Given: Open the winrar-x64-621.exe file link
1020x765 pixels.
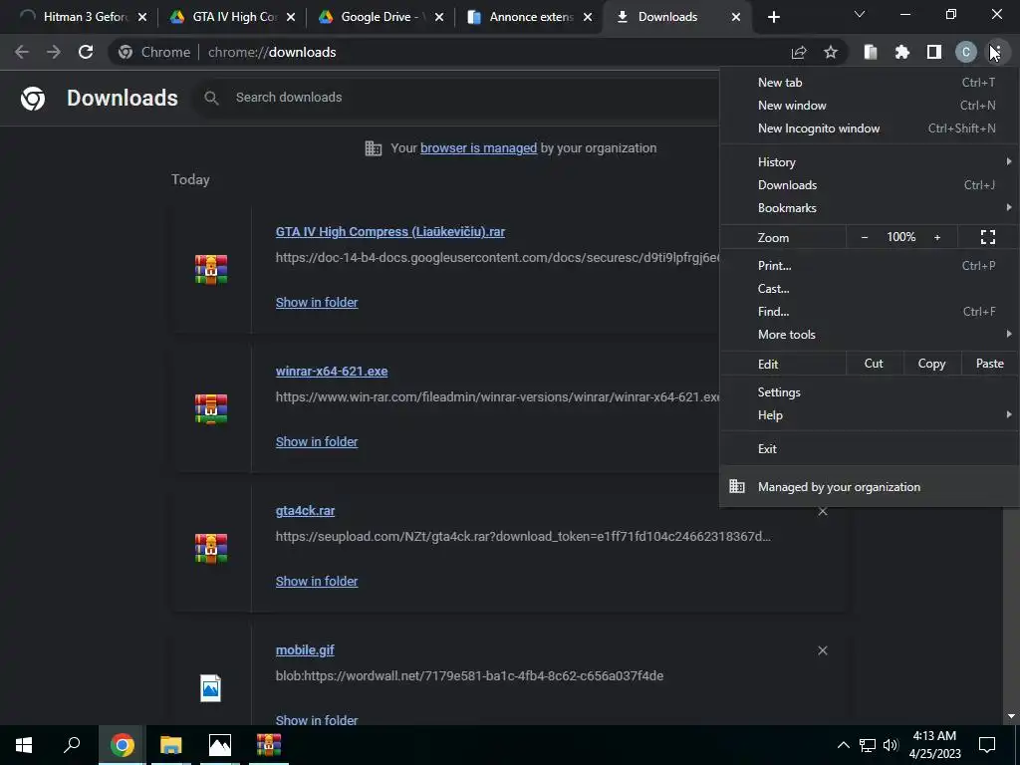Looking at the screenshot, I should tap(332, 371).
